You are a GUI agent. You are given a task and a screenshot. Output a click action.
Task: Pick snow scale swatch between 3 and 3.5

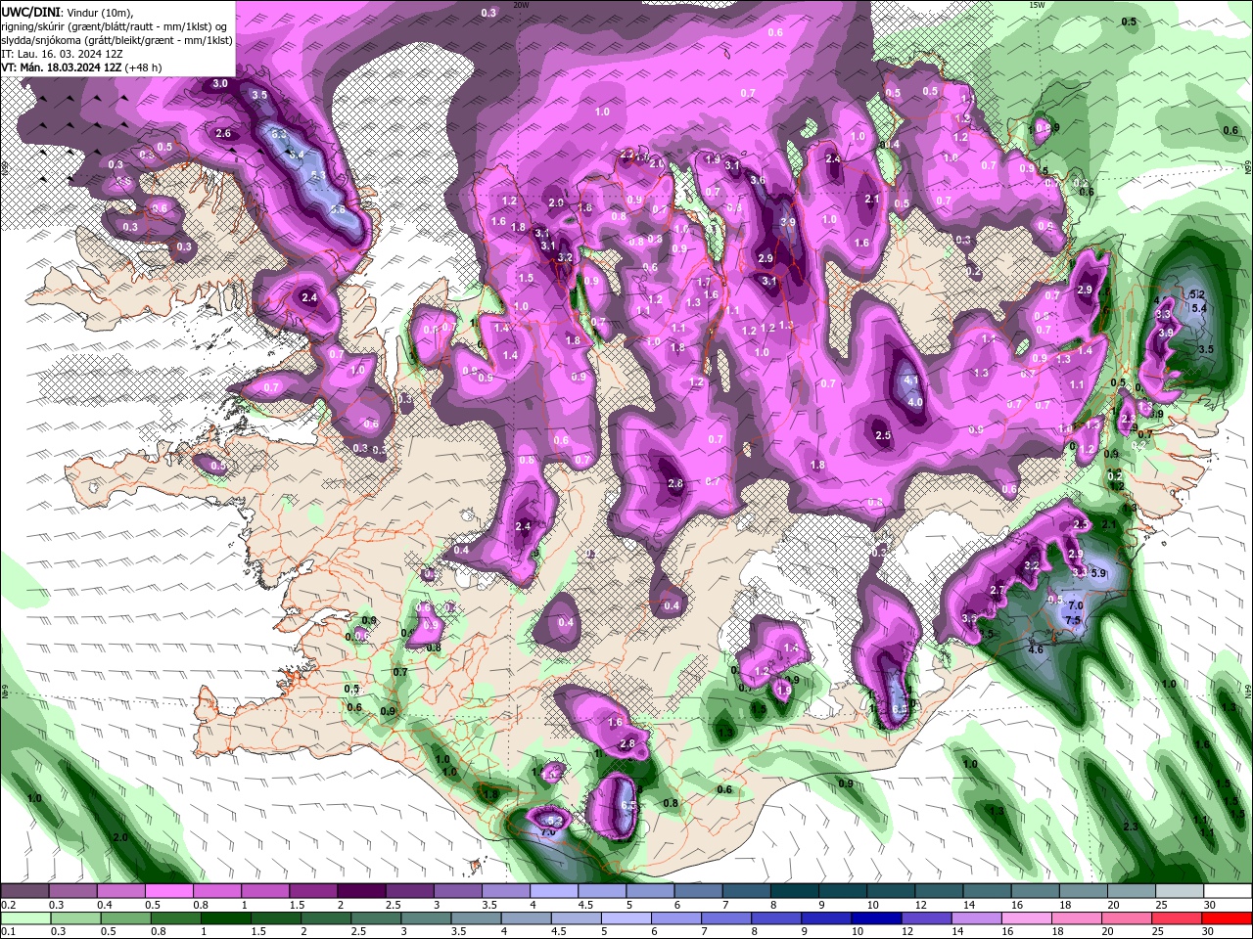pyautogui.click(x=458, y=891)
